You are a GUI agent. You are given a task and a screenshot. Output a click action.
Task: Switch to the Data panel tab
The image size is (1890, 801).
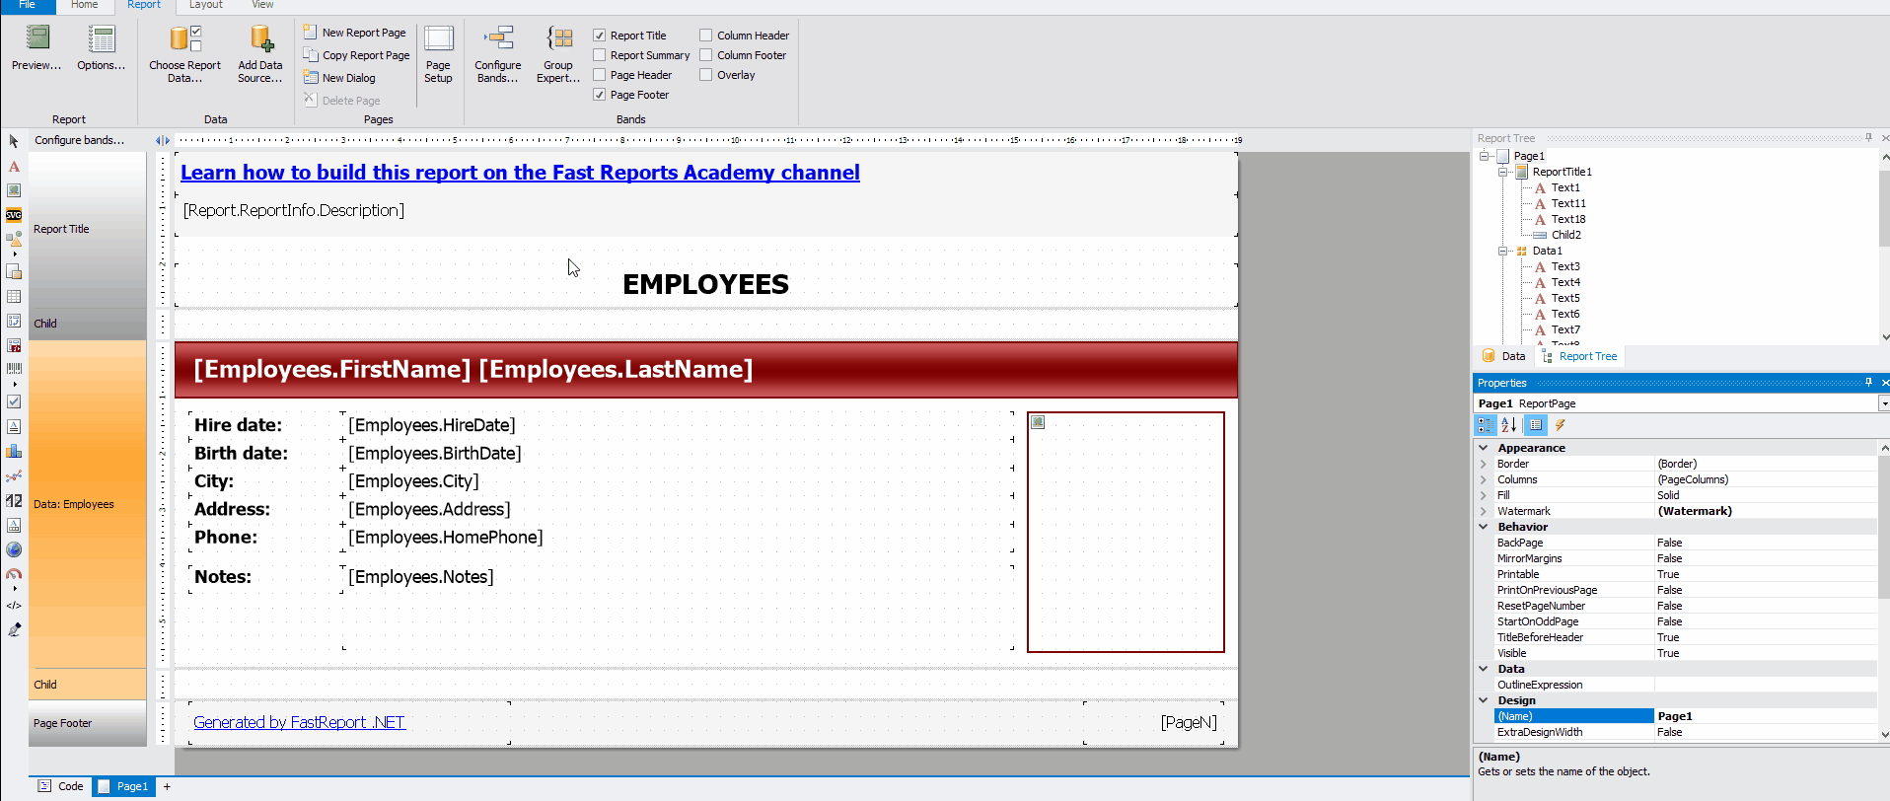(x=1504, y=356)
